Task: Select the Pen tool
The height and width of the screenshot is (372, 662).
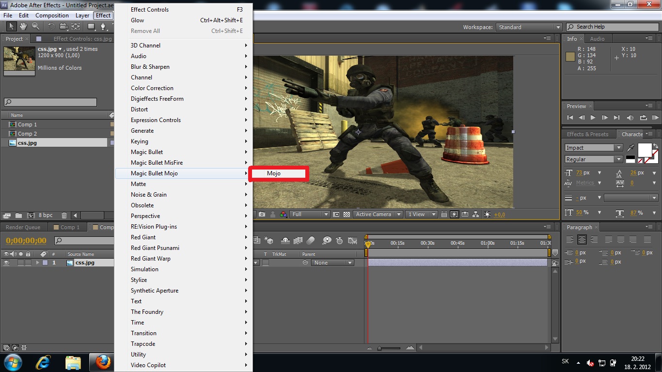Action: (x=103, y=27)
